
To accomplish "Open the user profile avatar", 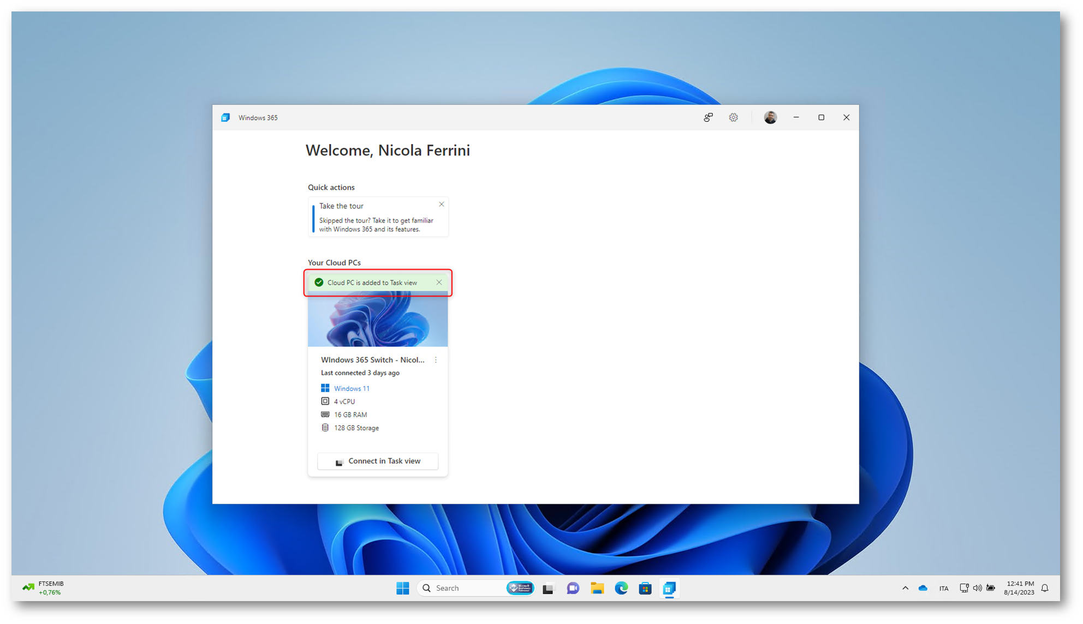I will click(770, 117).
